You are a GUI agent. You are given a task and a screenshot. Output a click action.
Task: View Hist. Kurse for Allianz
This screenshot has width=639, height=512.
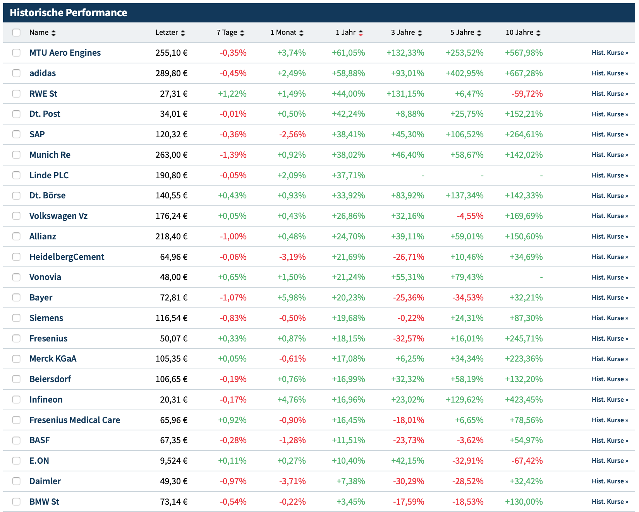point(610,236)
